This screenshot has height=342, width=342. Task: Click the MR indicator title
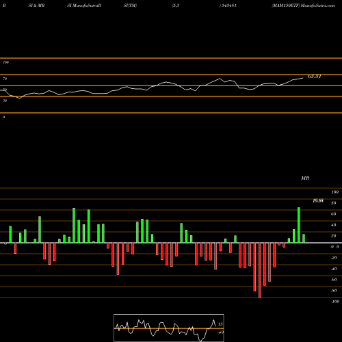[305, 178]
